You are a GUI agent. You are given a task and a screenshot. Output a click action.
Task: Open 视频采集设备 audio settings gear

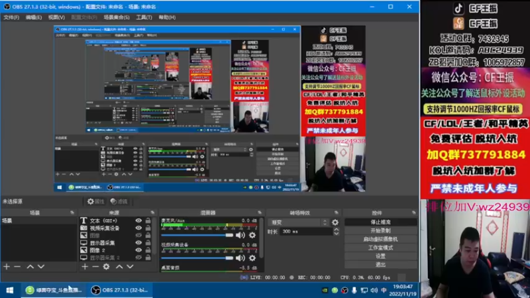[x=252, y=258]
